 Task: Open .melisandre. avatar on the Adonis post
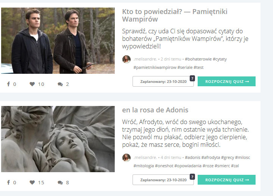coord(126,158)
